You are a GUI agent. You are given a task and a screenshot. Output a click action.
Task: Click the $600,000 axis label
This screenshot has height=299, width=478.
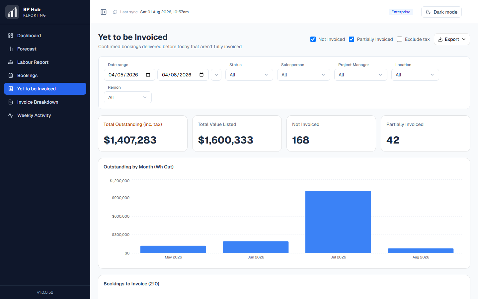tap(120, 216)
